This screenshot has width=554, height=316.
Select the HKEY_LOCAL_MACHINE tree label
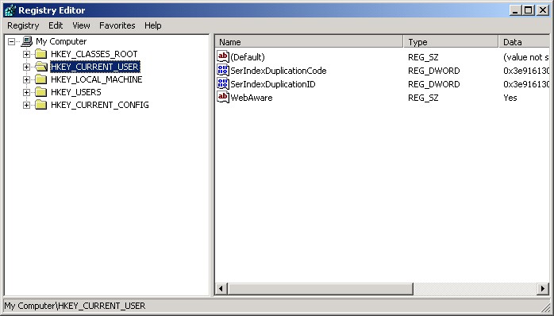coord(97,79)
